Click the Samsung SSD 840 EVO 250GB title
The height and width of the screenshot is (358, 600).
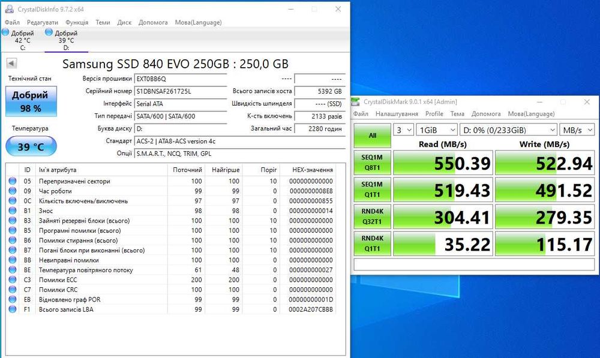pyautogui.click(x=175, y=64)
